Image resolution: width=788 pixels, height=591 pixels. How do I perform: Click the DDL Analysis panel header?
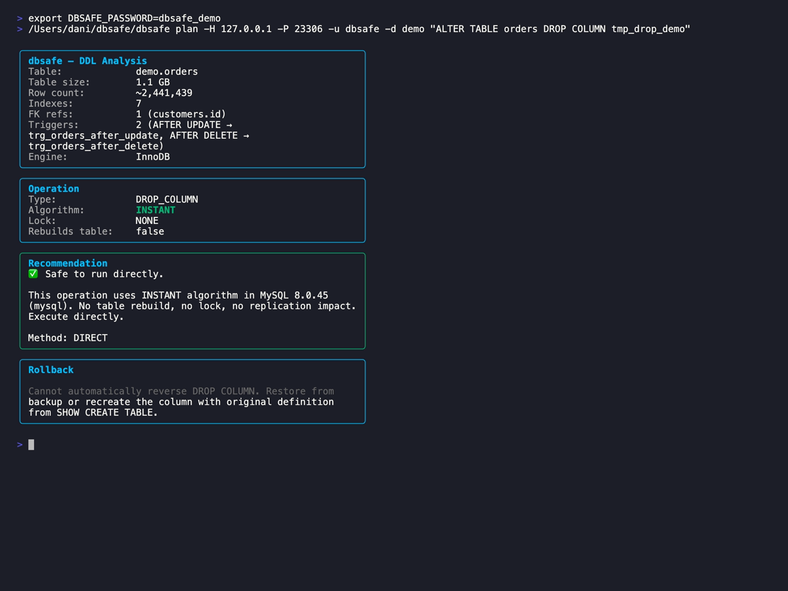click(x=87, y=60)
